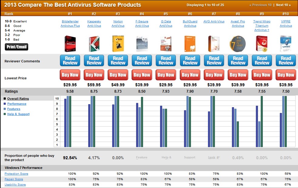Open the Protection Score link
The image size is (298, 188).
16,174
